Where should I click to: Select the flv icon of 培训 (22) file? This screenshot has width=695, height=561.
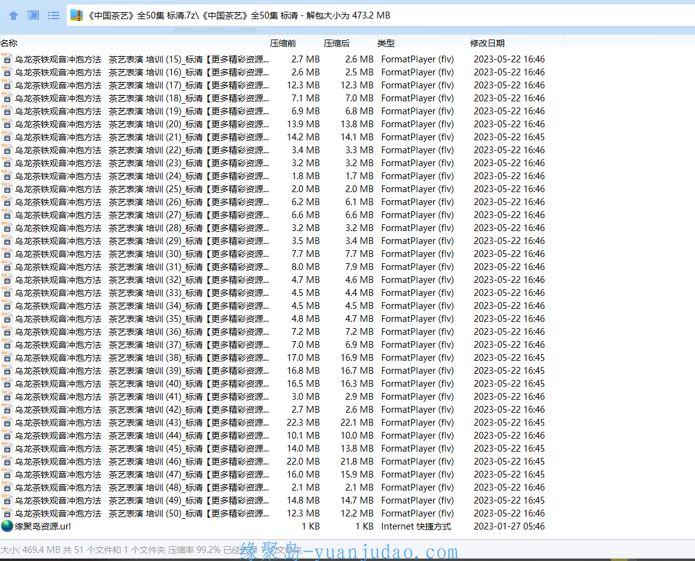7,150
